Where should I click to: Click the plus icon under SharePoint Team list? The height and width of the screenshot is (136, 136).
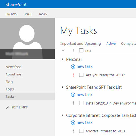click(73, 95)
